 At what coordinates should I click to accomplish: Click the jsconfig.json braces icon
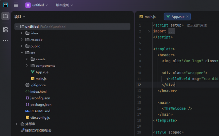(x=27, y=98)
